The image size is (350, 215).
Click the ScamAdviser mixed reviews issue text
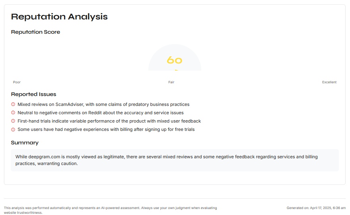(x=103, y=104)
